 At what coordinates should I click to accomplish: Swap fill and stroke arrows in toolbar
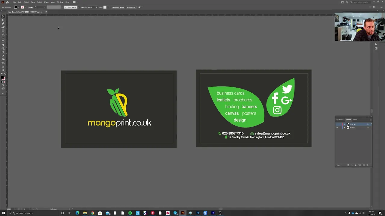point(5,73)
